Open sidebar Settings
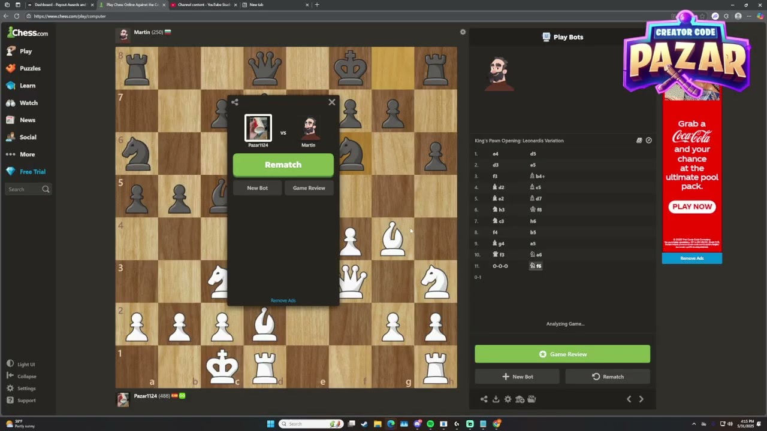767x431 pixels. (22, 388)
